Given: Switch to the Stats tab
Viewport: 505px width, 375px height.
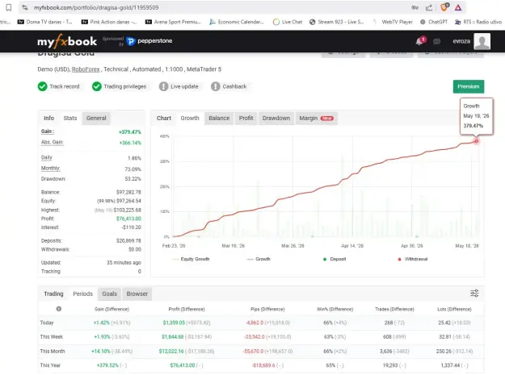Looking at the screenshot, I should click(x=70, y=118).
